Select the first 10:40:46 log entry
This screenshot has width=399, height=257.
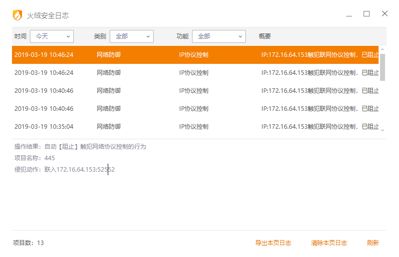195,91
